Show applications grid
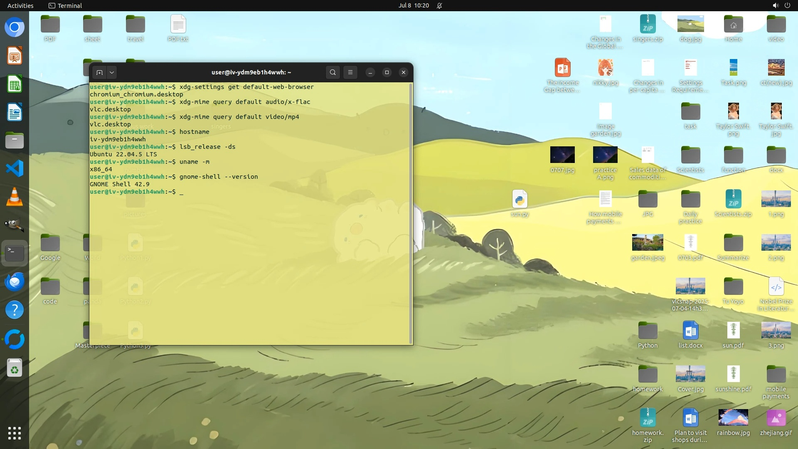 coord(15,433)
